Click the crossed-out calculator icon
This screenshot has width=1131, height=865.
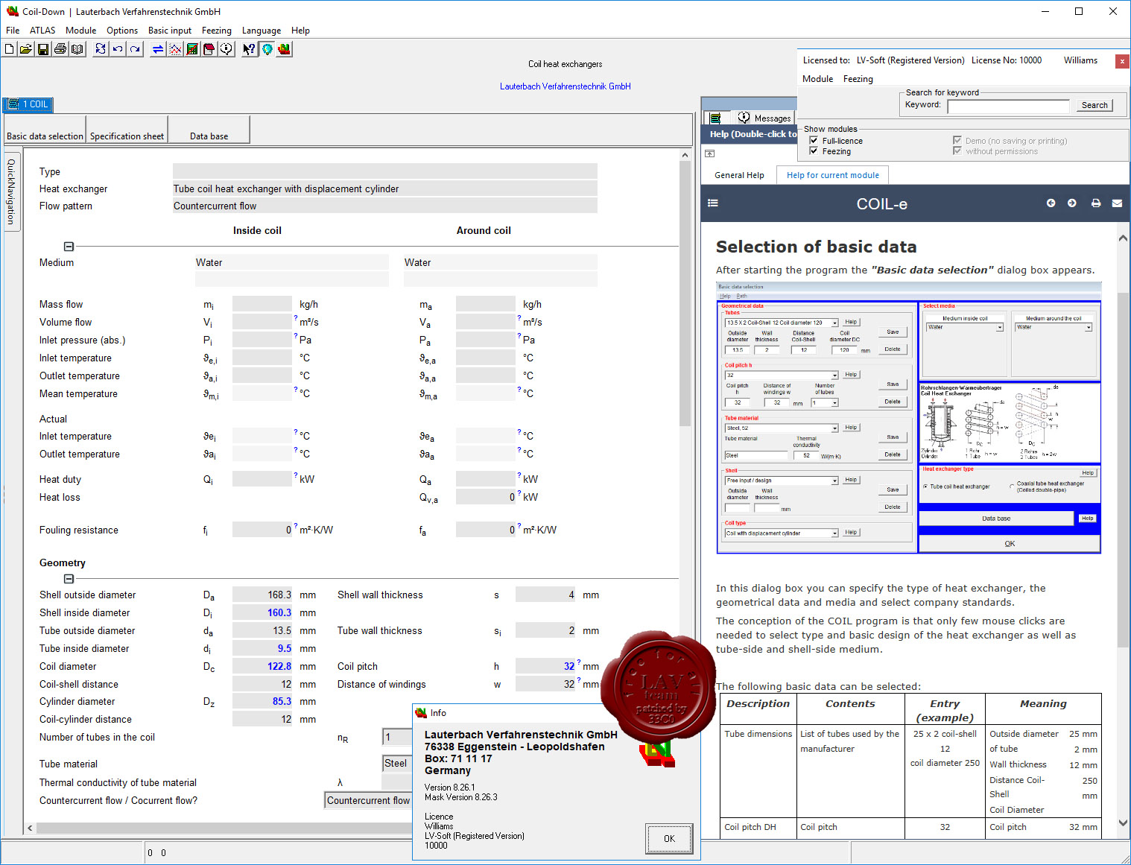pyautogui.click(x=192, y=49)
